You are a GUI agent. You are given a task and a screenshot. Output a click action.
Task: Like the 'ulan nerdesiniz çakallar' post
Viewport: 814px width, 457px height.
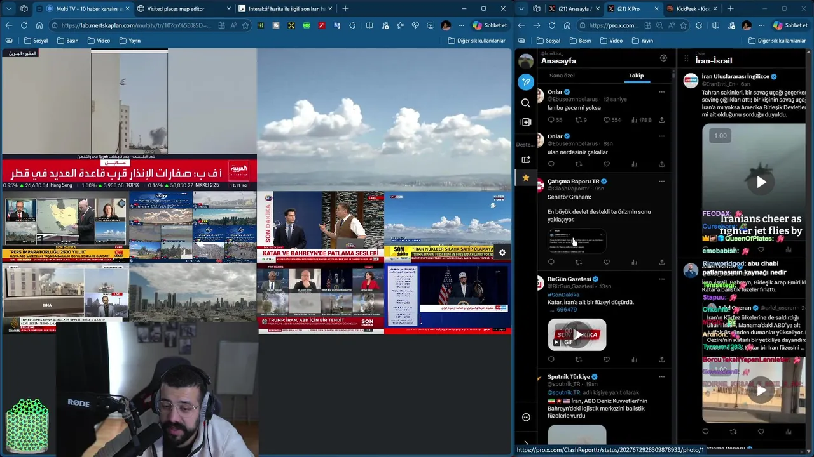tap(607, 164)
